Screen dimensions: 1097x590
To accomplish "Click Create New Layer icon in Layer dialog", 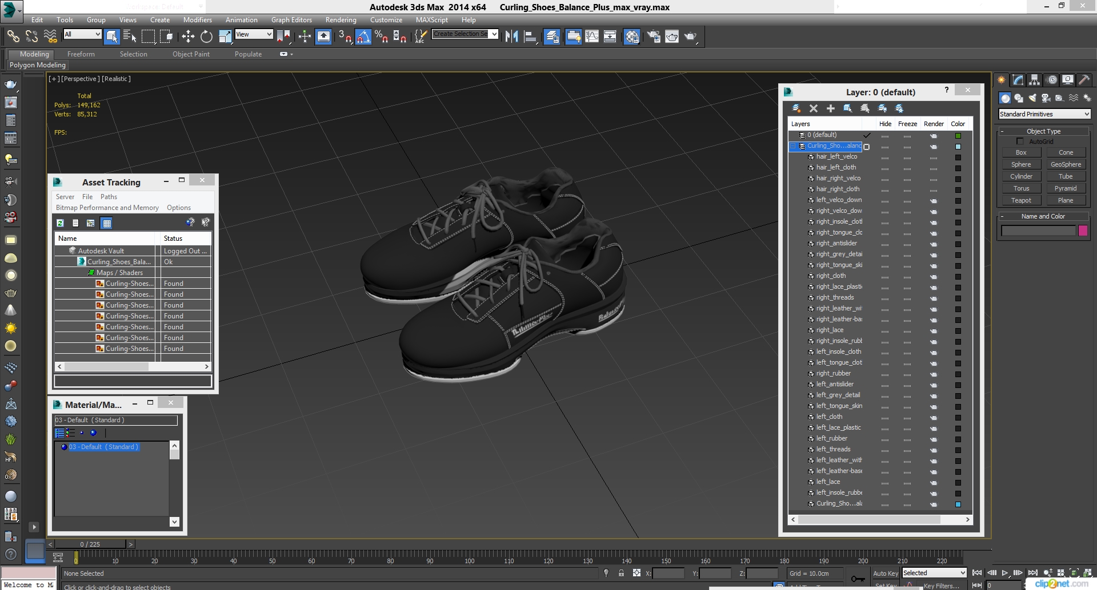I will point(796,108).
